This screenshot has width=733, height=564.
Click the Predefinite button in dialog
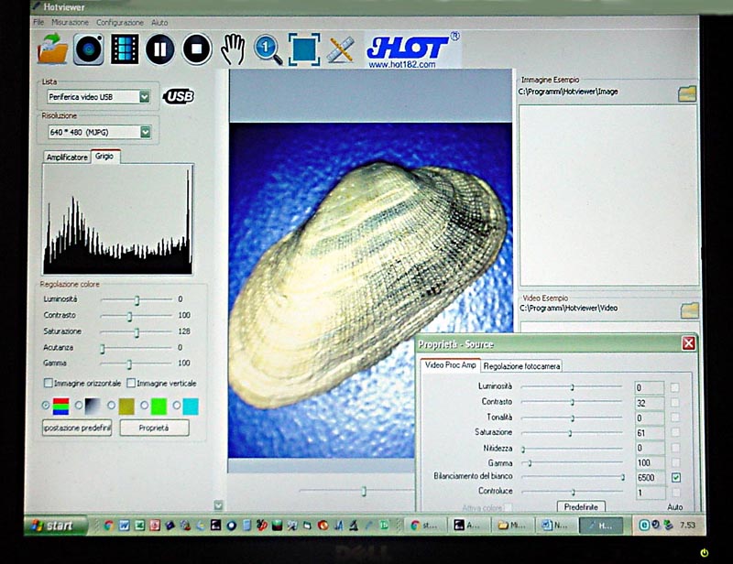[x=580, y=506]
